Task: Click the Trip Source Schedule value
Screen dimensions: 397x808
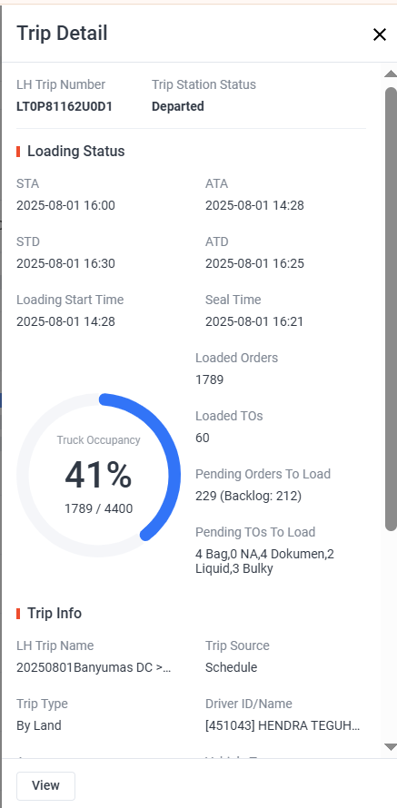Action: [231, 667]
